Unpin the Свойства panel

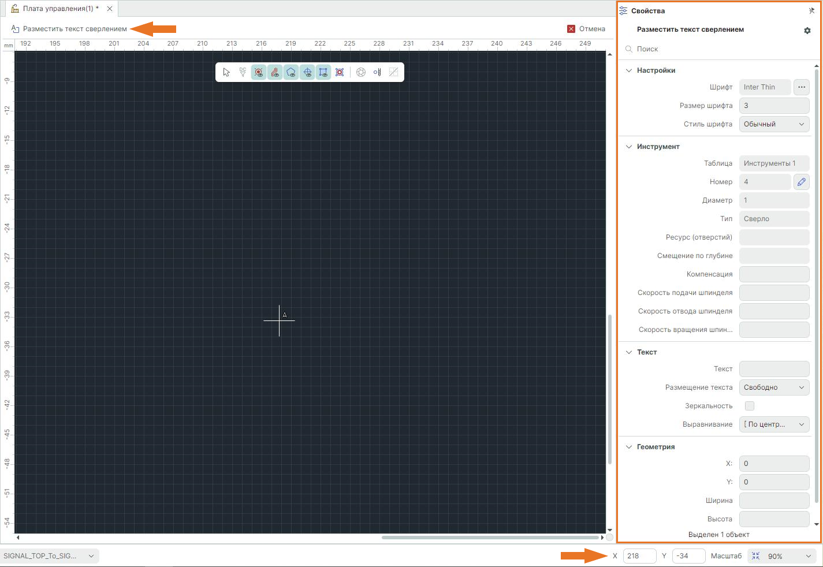pyautogui.click(x=811, y=10)
